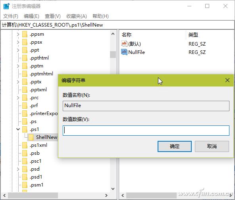Click the 类型 column header
The height and width of the screenshot is (200, 235).
point(193,35)
